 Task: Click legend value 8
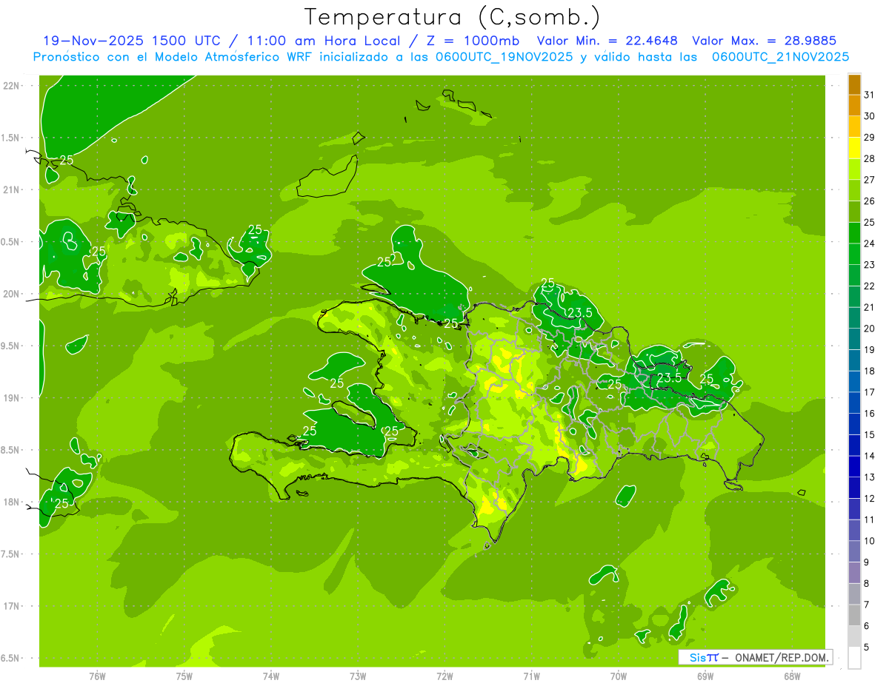[867, 584]
